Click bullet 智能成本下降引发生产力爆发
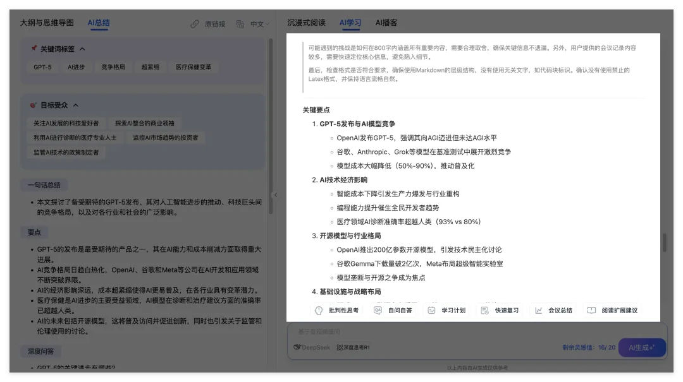 [398, 194]
